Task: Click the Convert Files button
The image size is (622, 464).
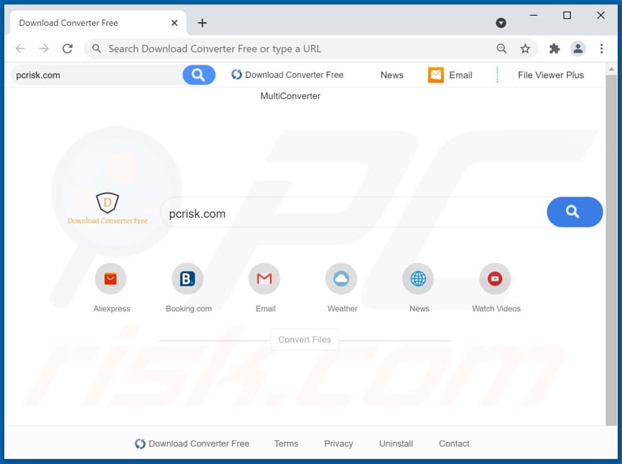Action: [x=305, y=340]
